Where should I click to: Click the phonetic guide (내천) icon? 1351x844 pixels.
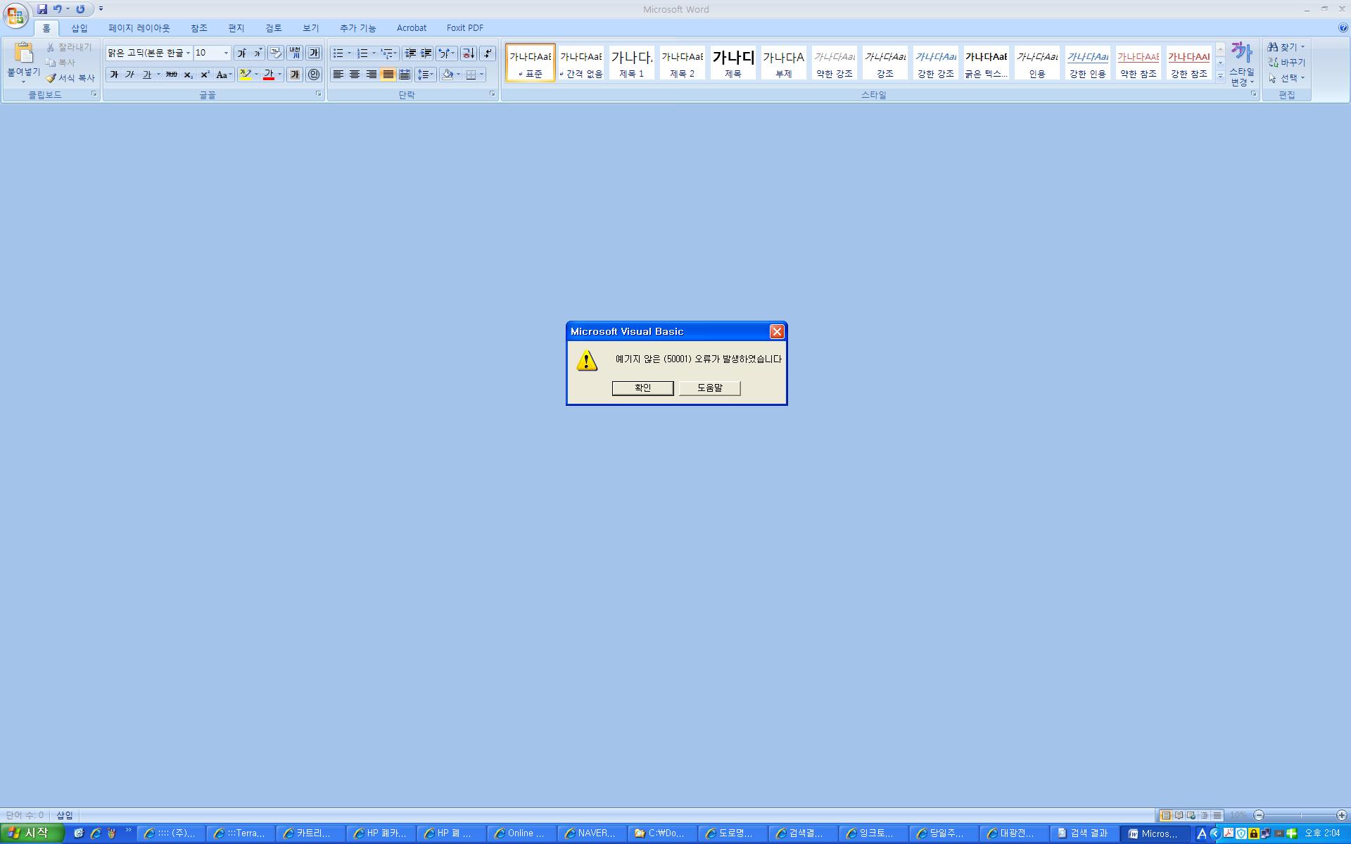tap(295, 53)
